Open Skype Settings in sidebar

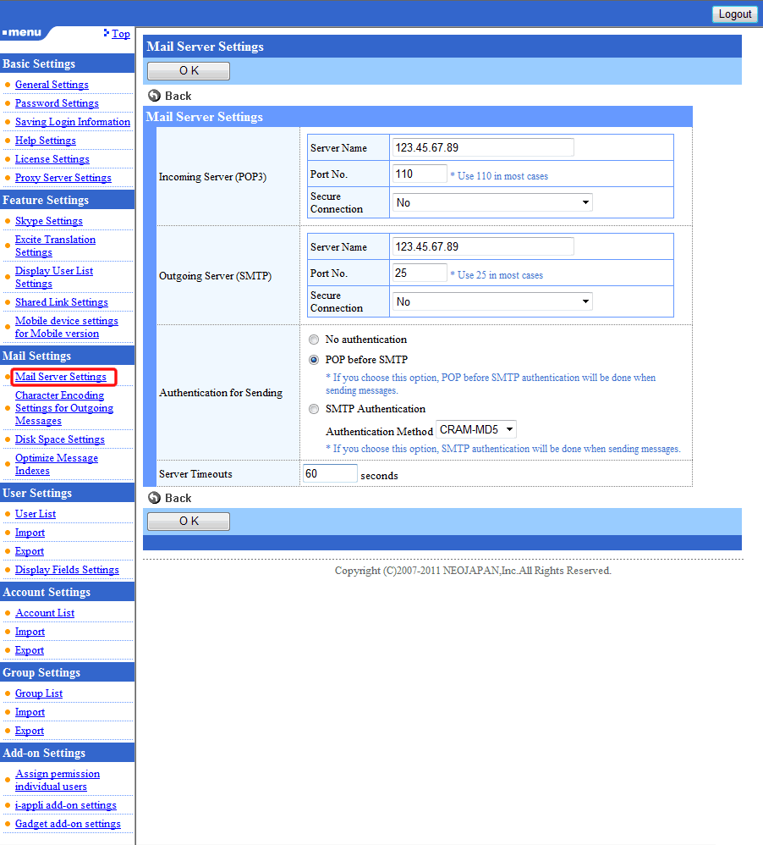pos(48,221)
